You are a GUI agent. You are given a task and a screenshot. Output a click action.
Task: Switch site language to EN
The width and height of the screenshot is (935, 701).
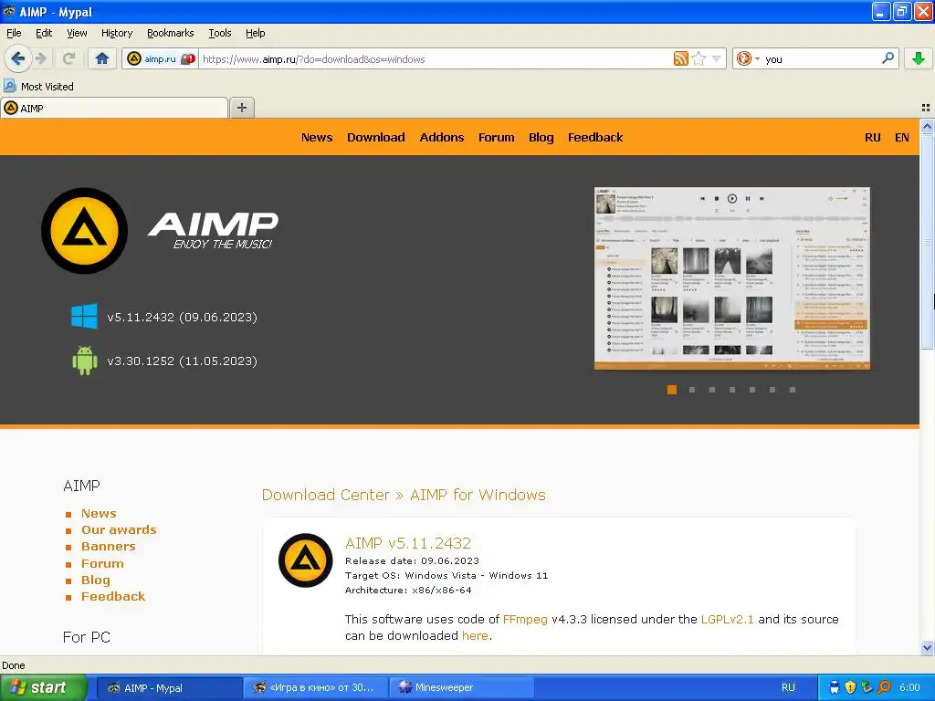[x=901, y=137]
